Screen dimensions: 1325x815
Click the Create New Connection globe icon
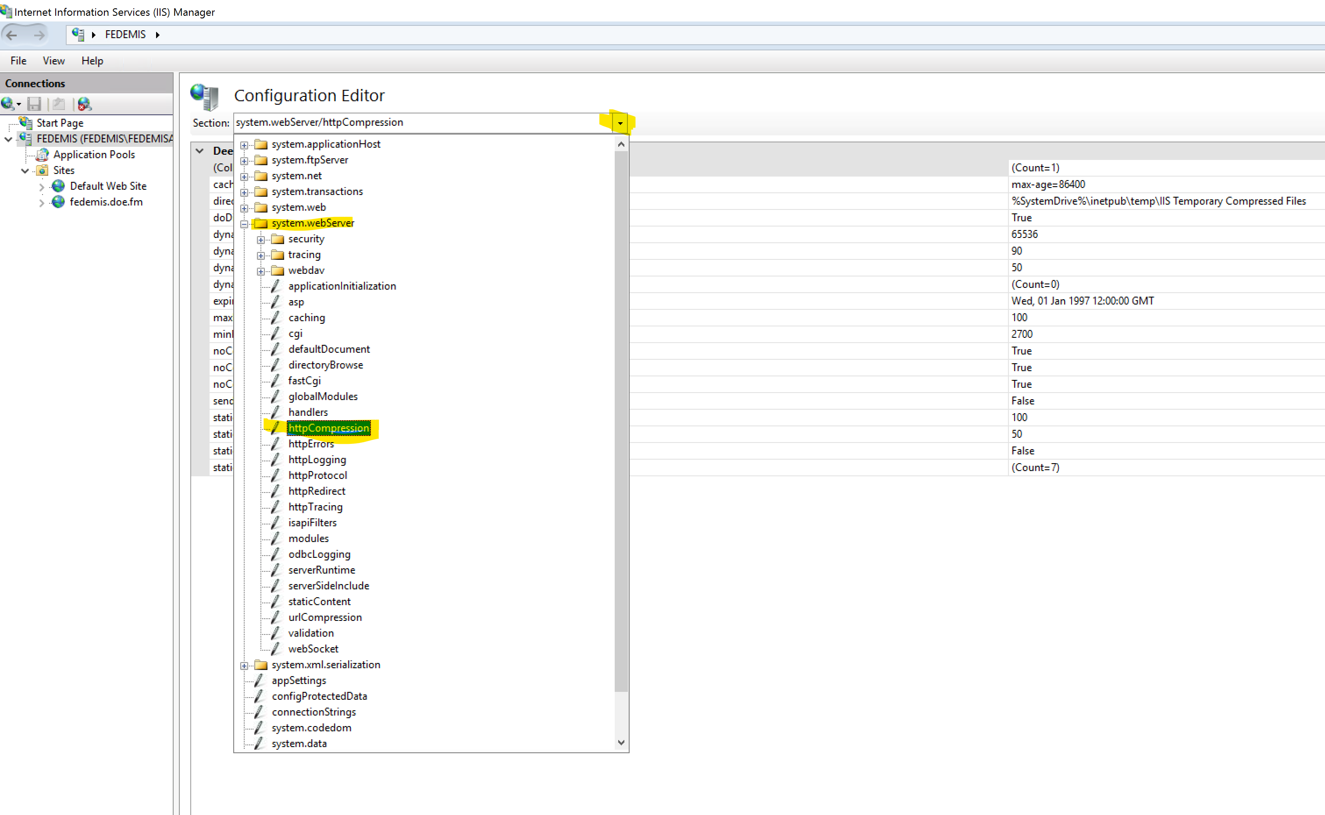[x=8, y=103]
